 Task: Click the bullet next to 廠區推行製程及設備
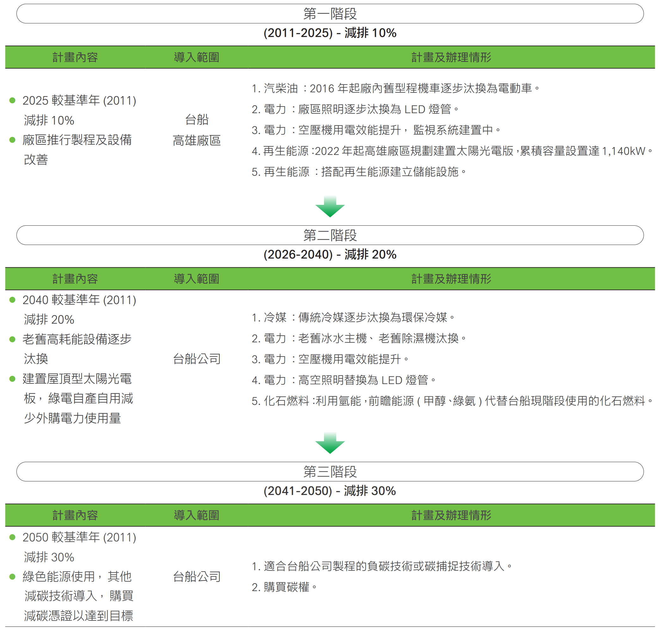click(12, 140)
